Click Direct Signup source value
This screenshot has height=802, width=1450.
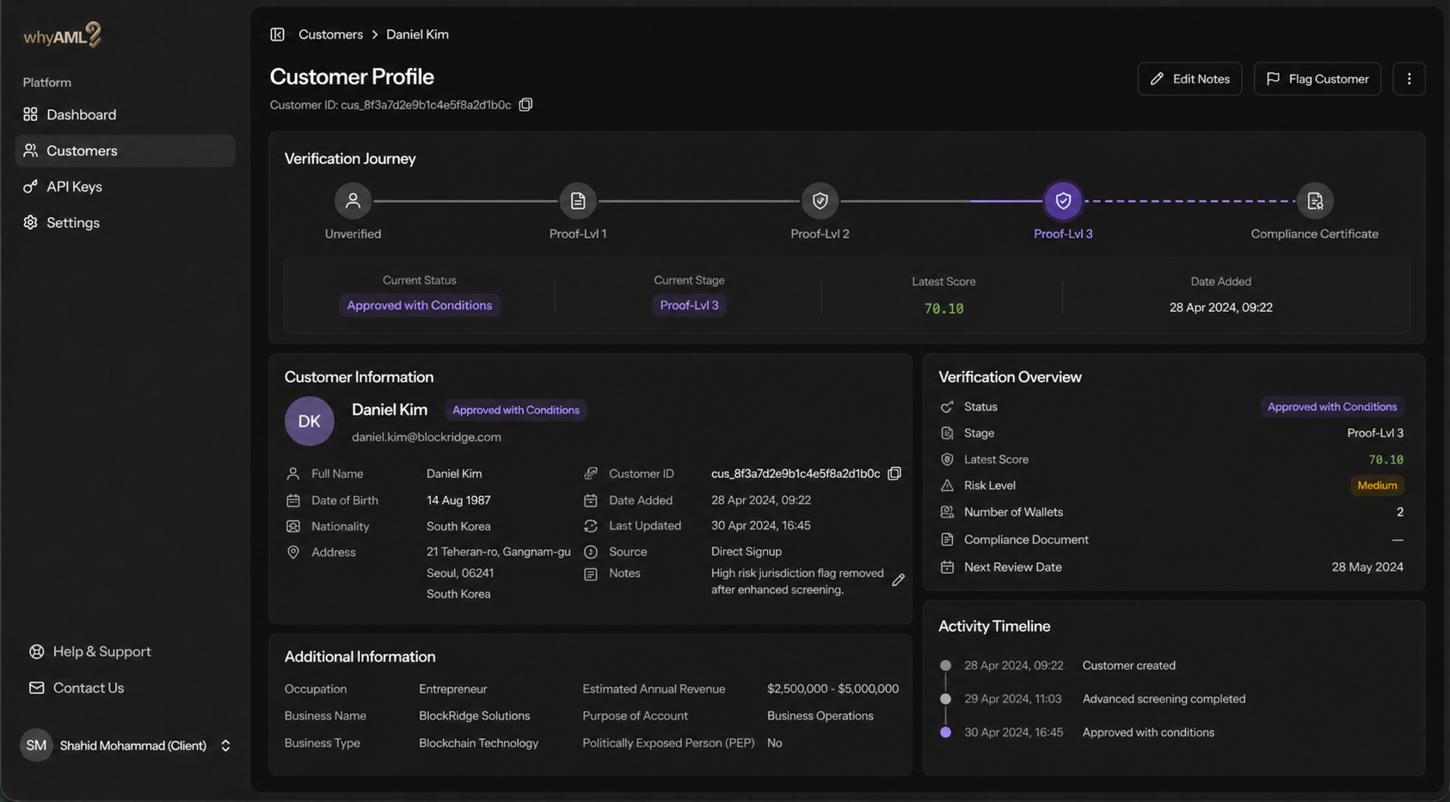pyautogui.click(x=746, y=552)
